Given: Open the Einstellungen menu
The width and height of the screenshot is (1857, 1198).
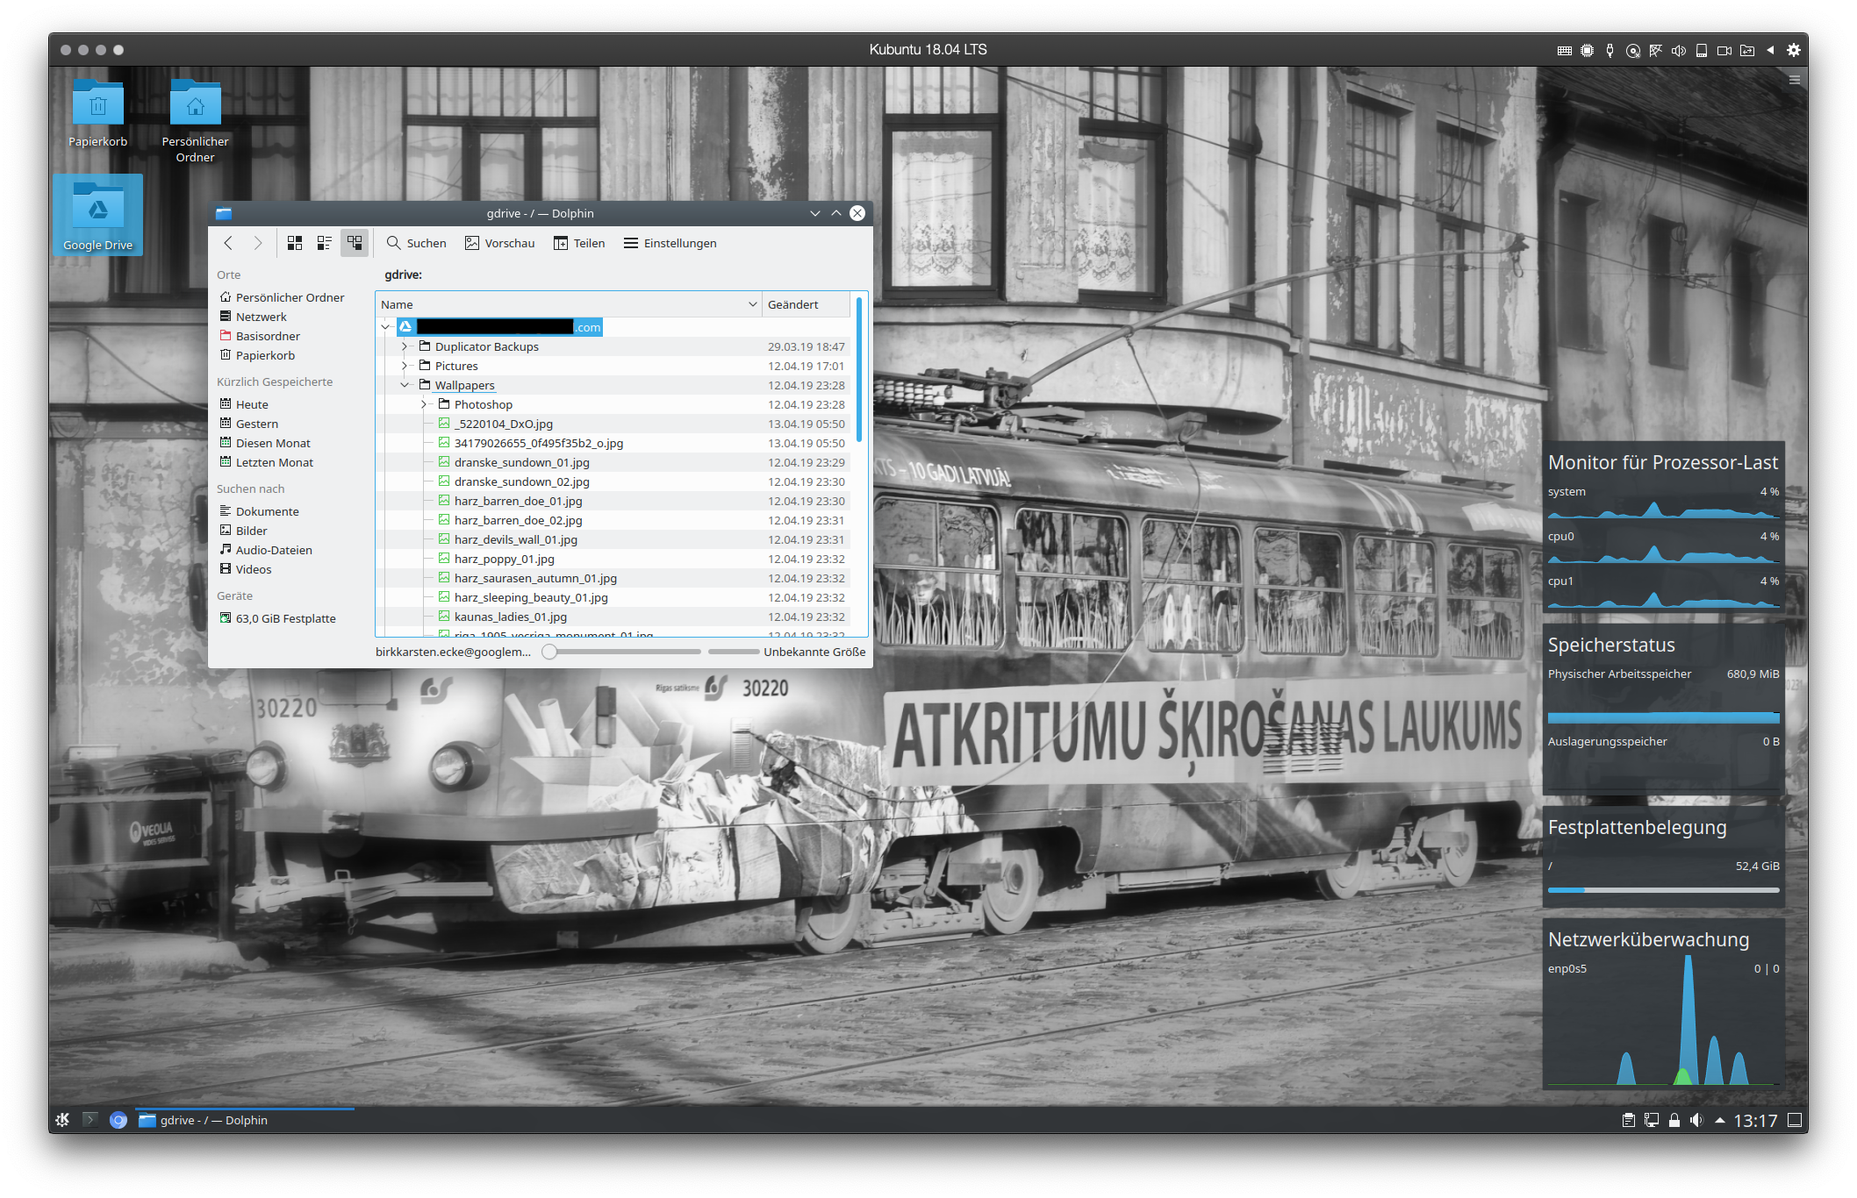Looking at the screenshot, I should click(670, 243).
